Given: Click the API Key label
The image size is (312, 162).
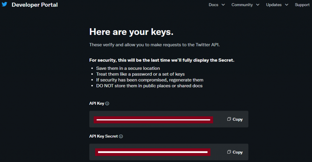Looking at the screenshot, I should 97,103.
